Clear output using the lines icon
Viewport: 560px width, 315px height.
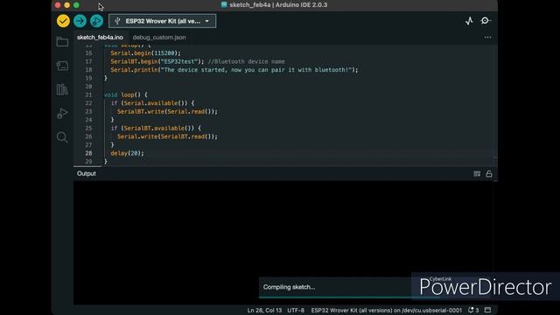(x=477, y=174)
